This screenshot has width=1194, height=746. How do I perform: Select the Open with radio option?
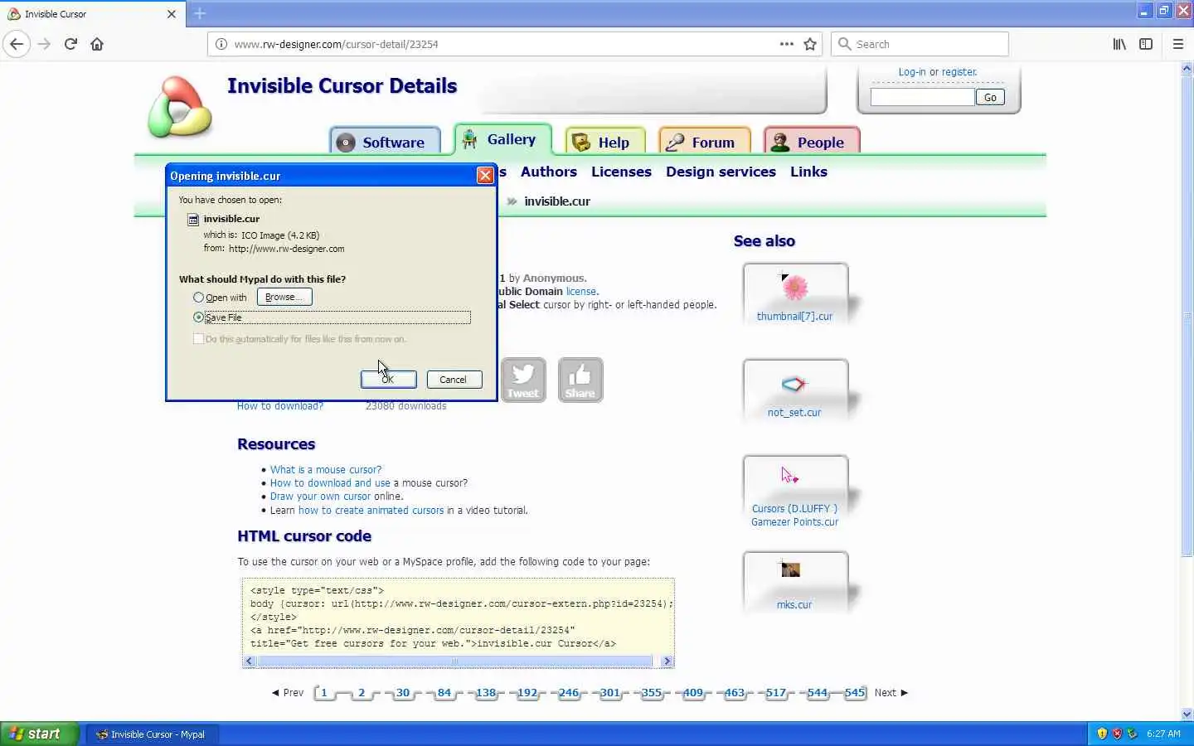tap(198, 297)
